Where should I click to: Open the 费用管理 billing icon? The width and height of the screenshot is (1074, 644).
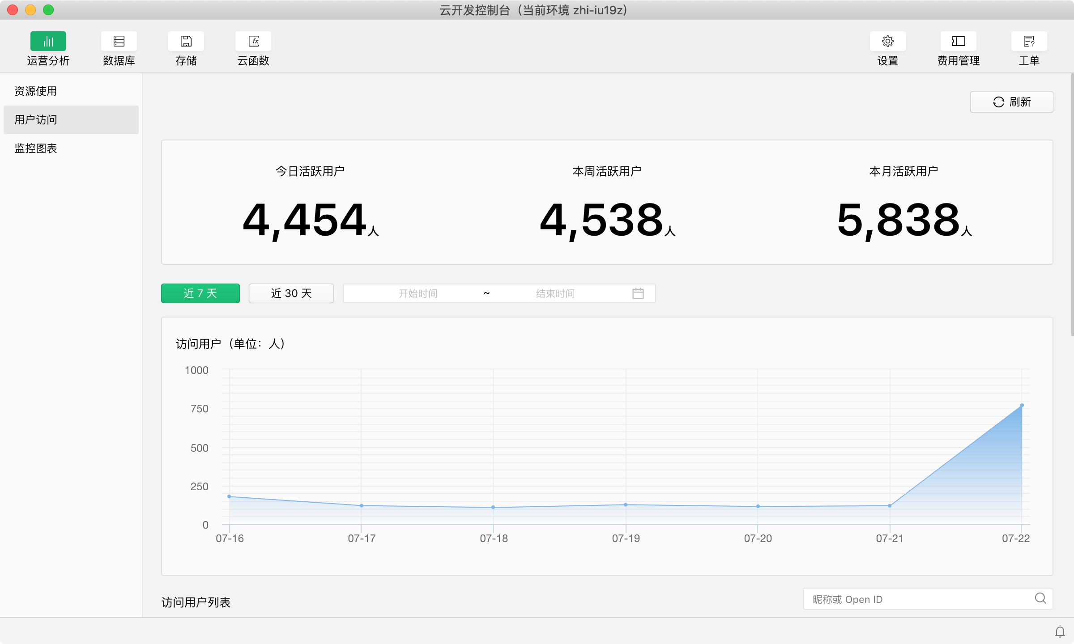958,42
